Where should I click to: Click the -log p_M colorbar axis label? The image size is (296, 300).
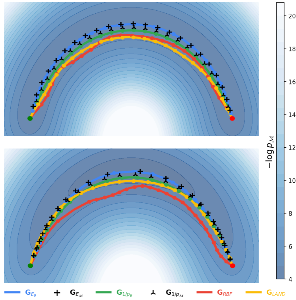pyautogui.click(x=270, y=152)
